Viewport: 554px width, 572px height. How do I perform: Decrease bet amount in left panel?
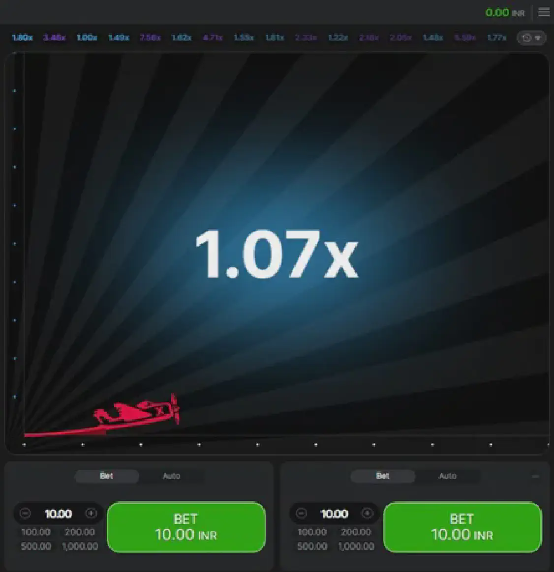(25, 514)
